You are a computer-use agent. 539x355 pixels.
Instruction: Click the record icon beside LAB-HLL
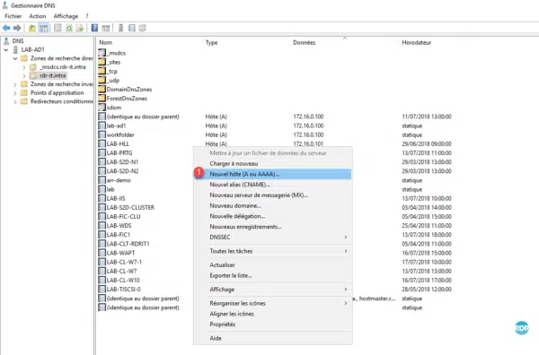(102, 143)
